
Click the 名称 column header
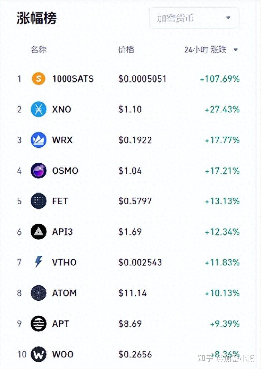[39, 50]
